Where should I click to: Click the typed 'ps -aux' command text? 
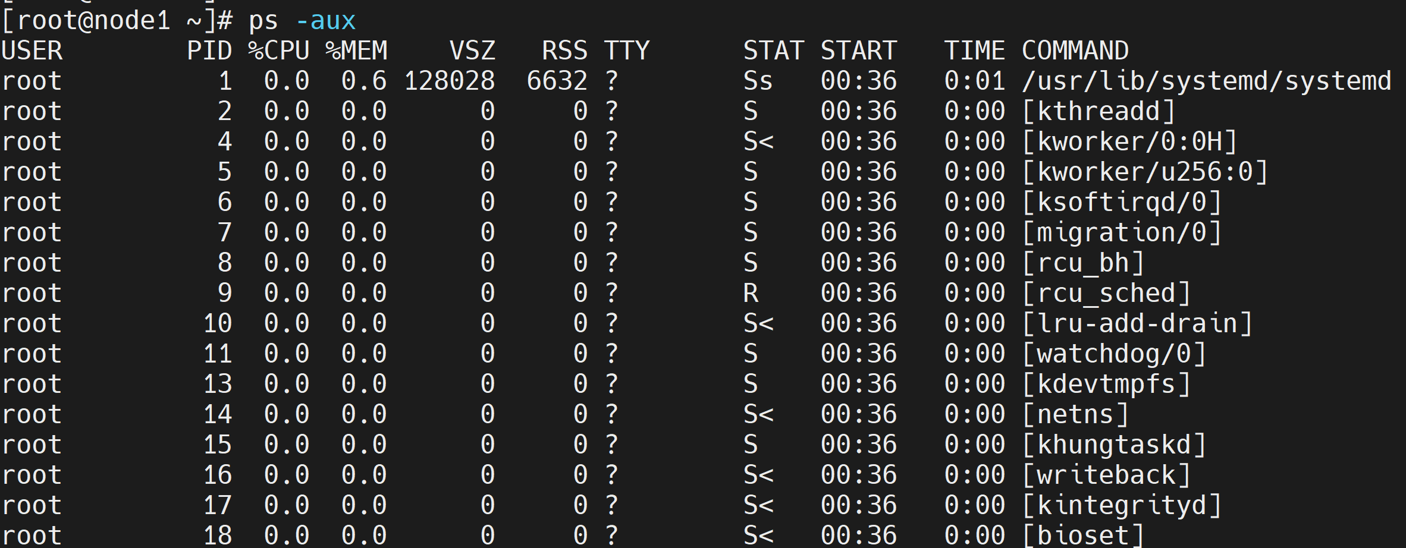pyautogui.click(x=302, y=21)
